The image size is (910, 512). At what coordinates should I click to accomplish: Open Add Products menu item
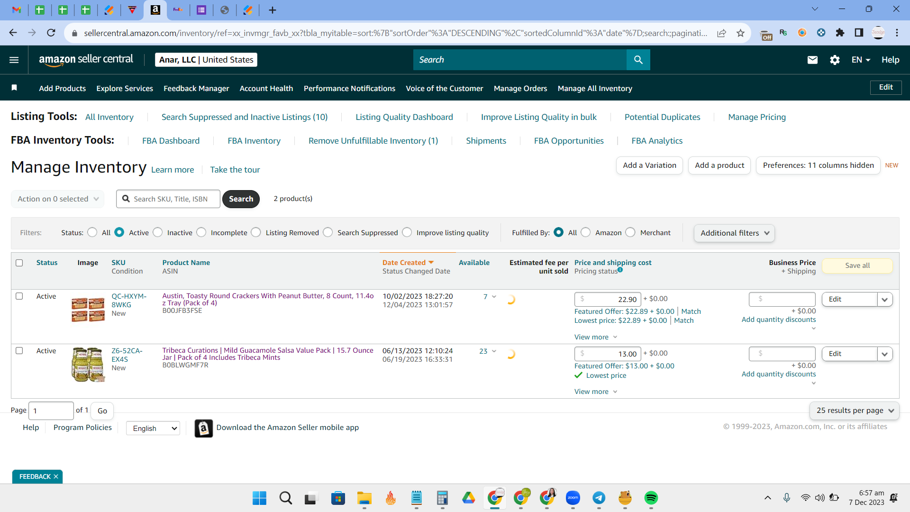[63, 88]
